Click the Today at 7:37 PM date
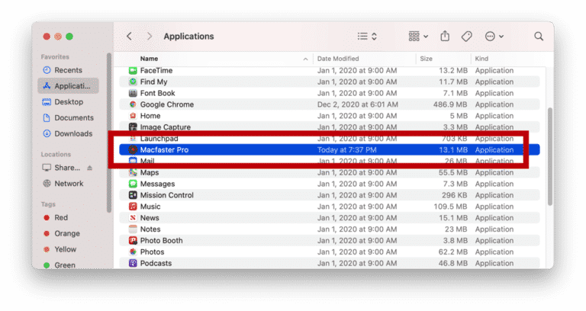The image size is (586, 311). (x=346, y=149)
